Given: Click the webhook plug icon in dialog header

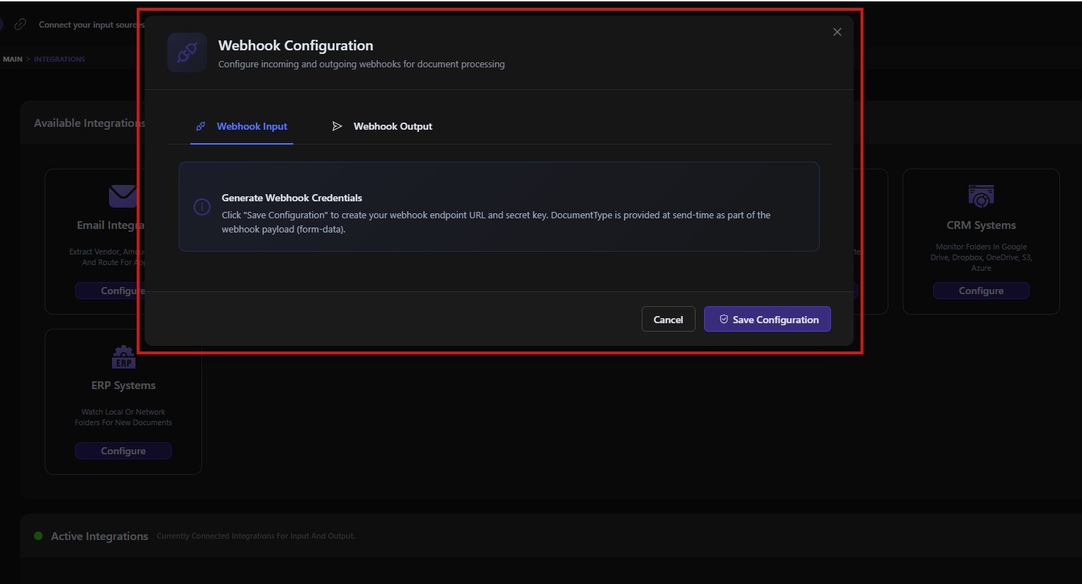Looking at the screenshot, I should click(x=187, y=52).
